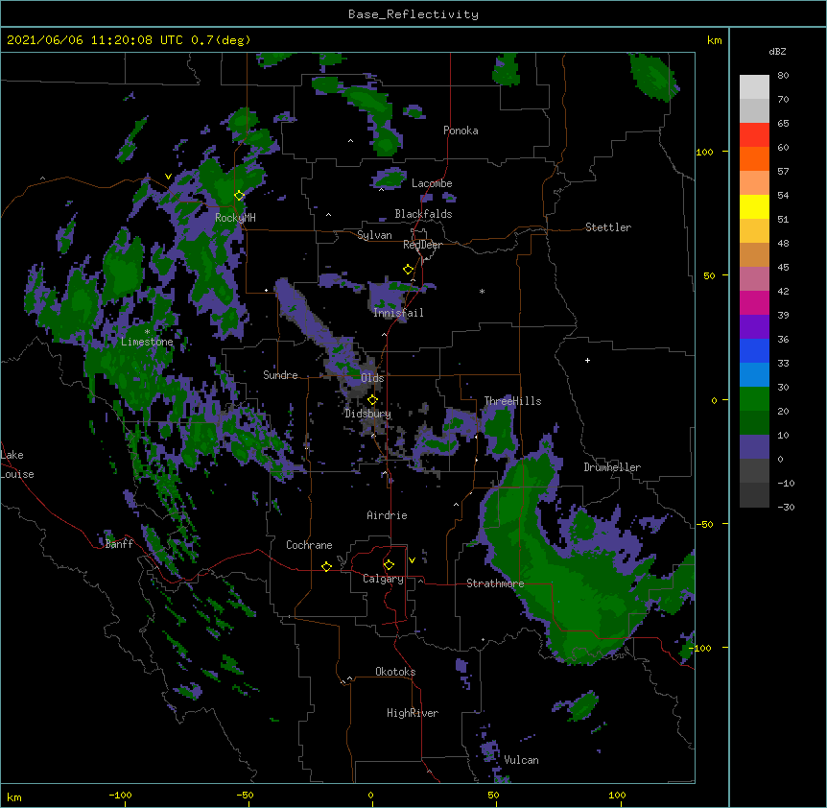
Task: Click the Olds city label
Action: click(372, 378)
